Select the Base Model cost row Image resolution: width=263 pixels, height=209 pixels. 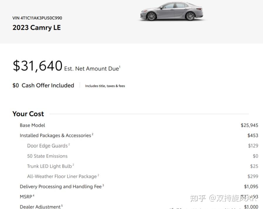(139, 125)
